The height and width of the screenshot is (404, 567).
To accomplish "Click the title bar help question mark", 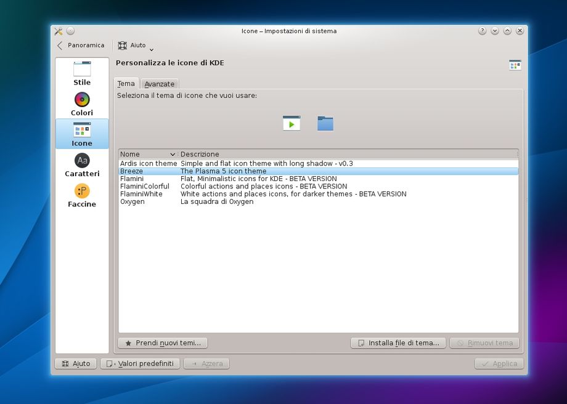I will (x=482, y=31).
